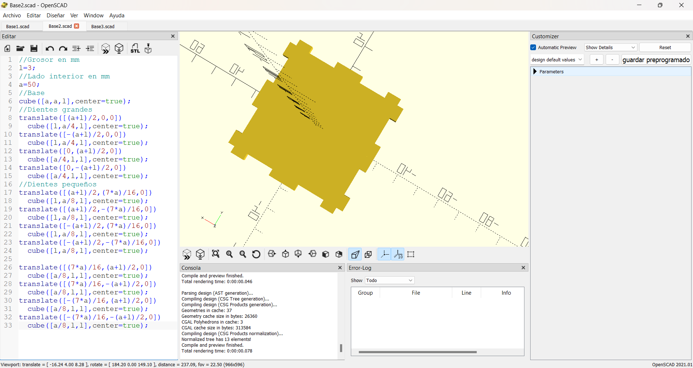Switch to Left view
This screenshot has height=368, width=693.
click(313, 254)
